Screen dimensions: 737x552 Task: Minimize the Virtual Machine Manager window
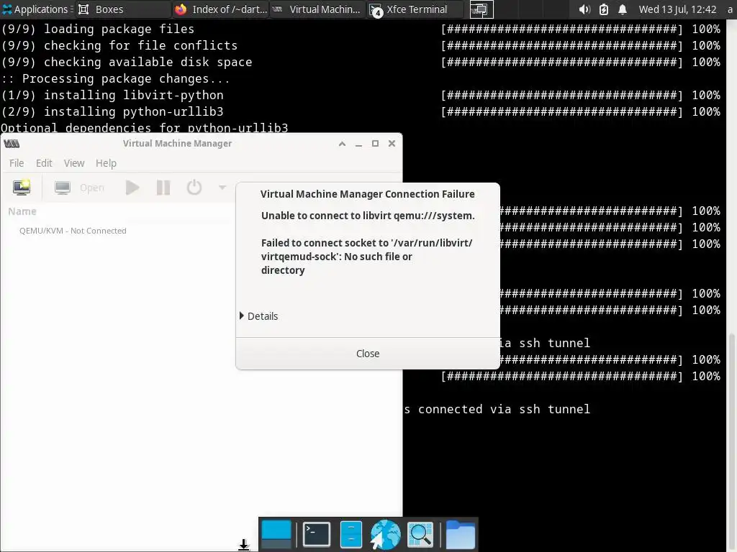[x=358, y=144]
